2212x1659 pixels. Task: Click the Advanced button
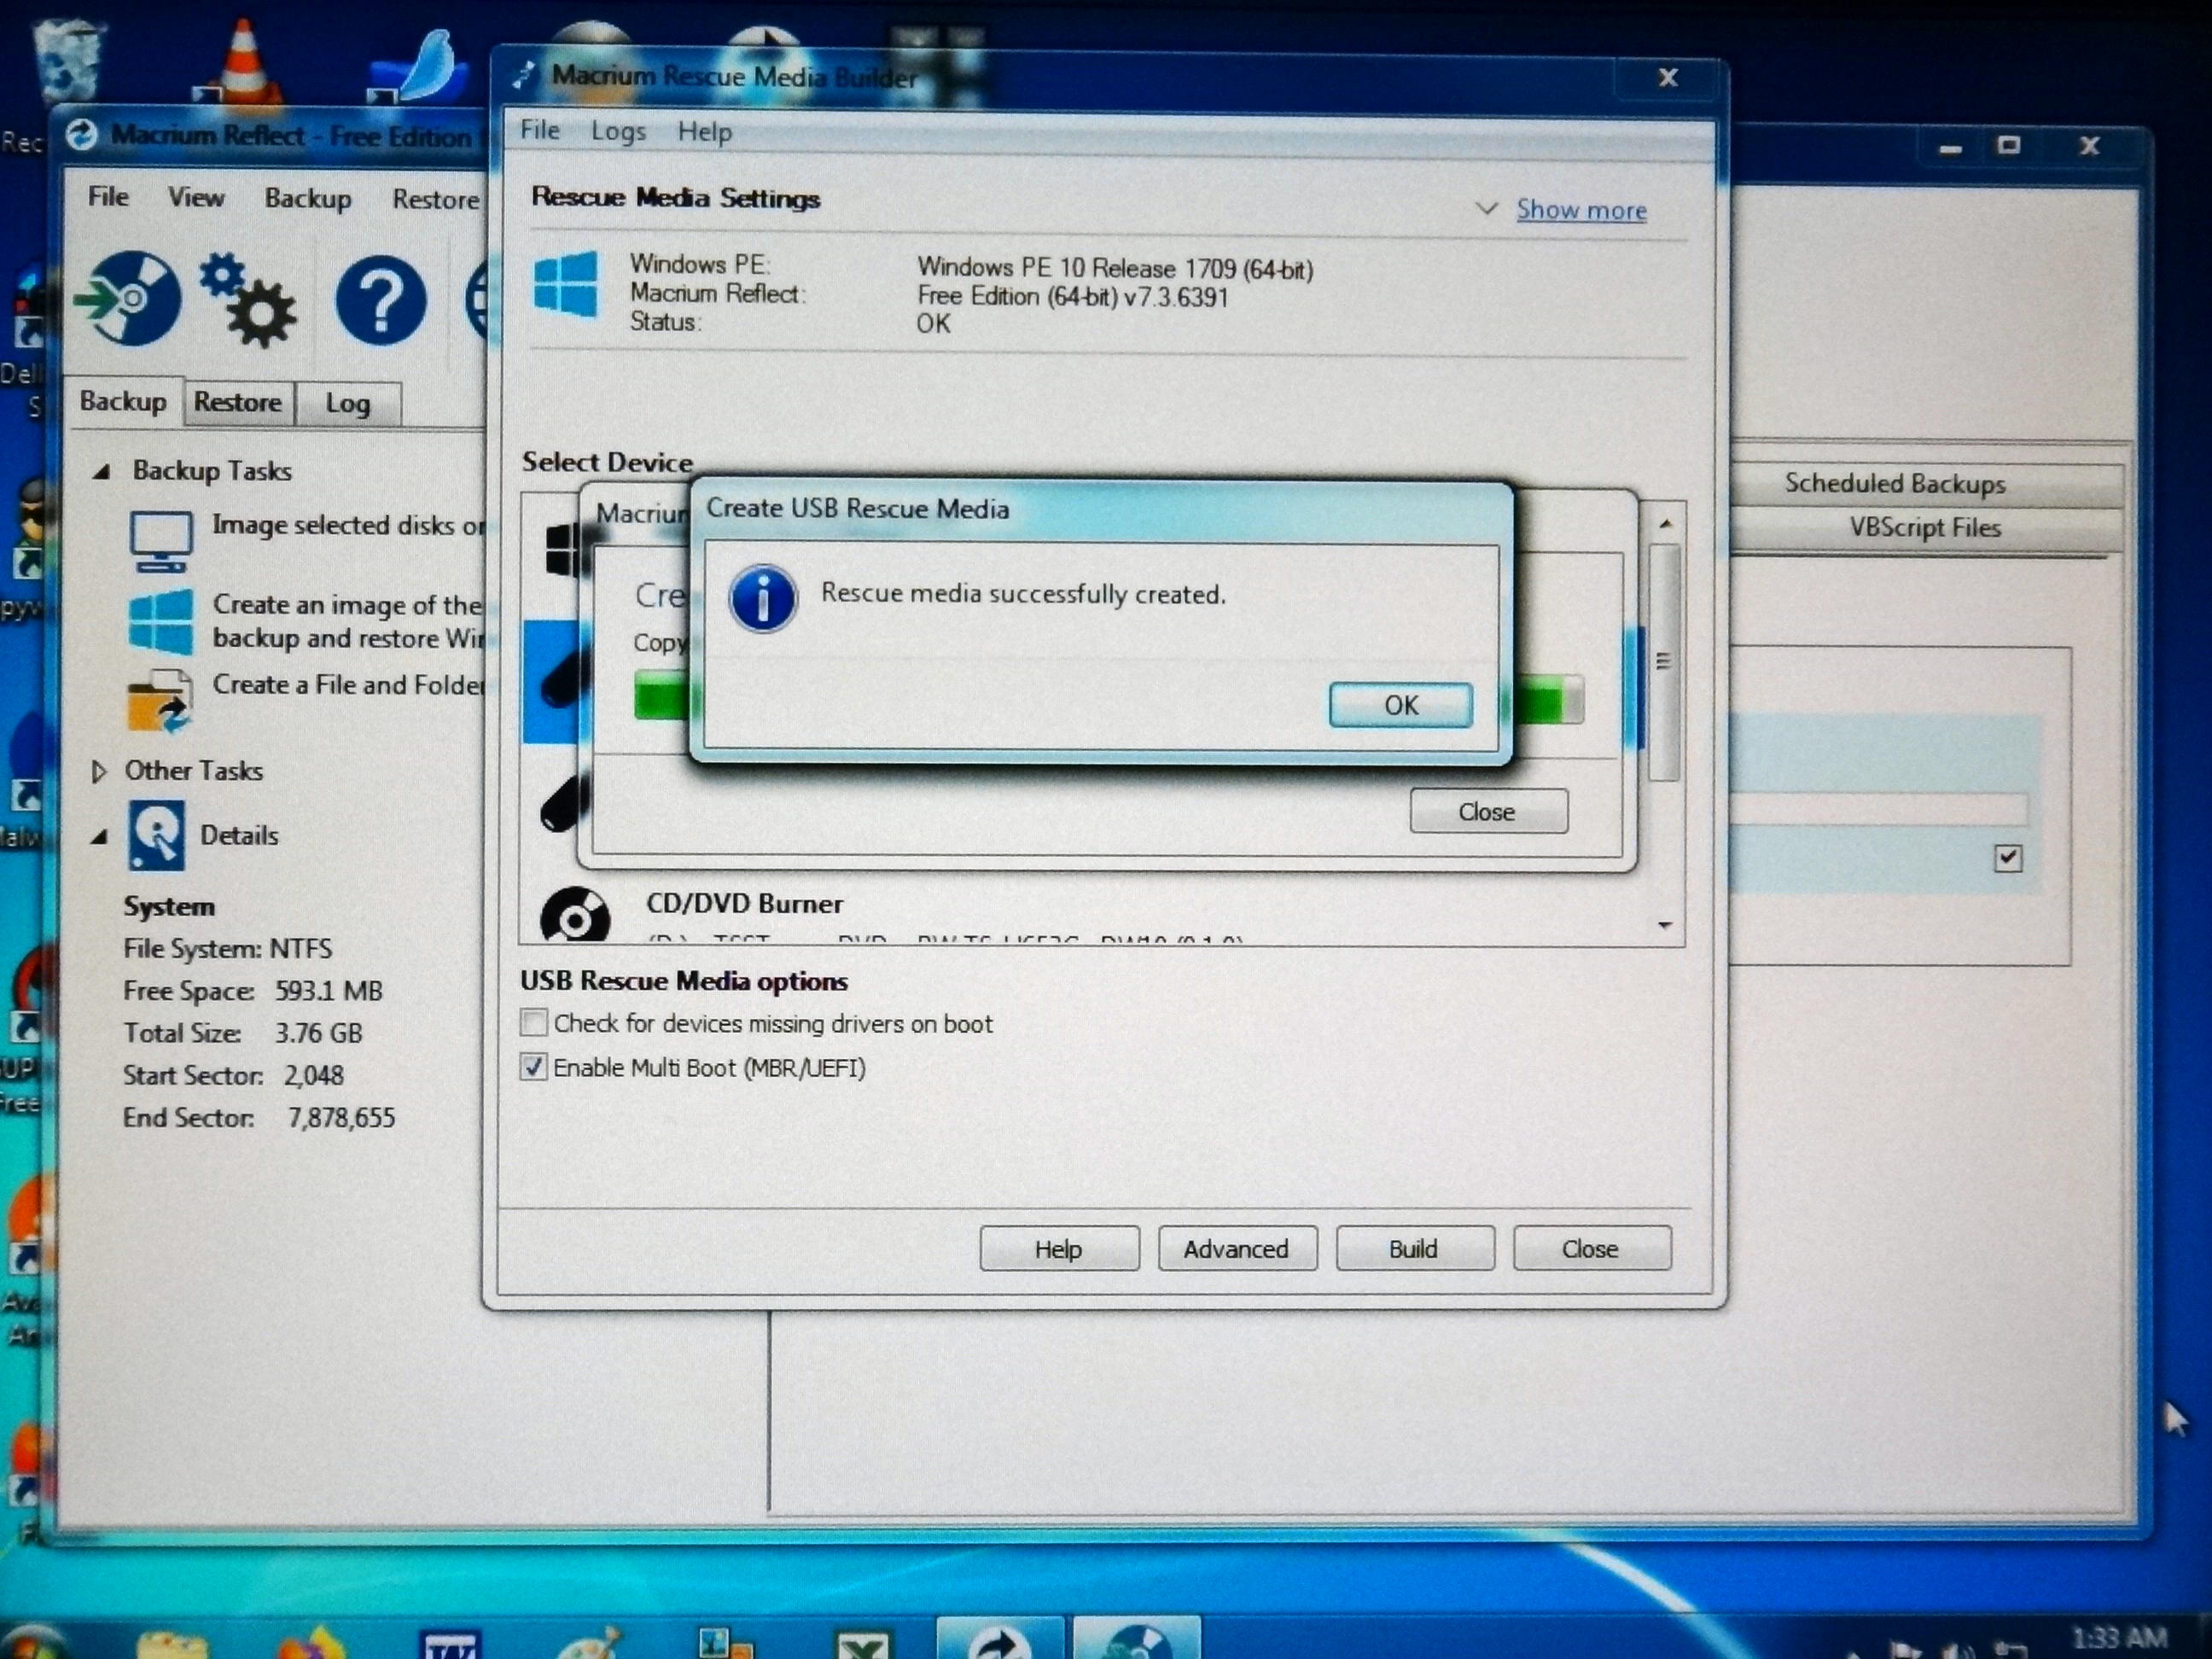coord(1237,1248)
